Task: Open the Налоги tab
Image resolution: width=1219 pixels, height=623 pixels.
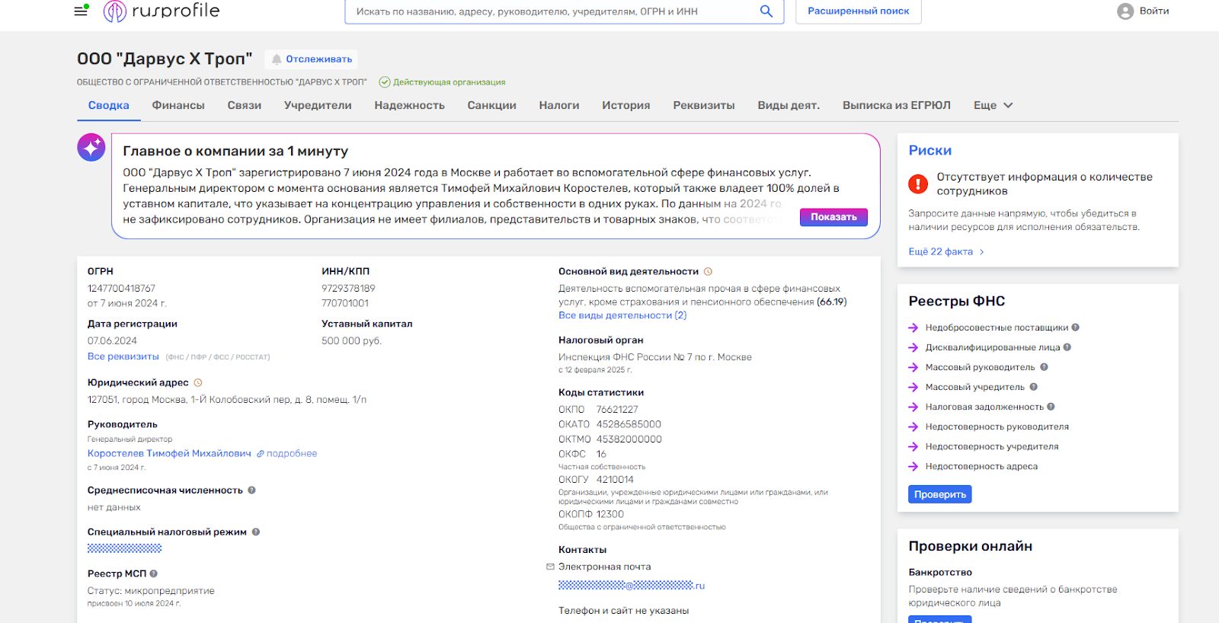Action: [x=559, y=106]
